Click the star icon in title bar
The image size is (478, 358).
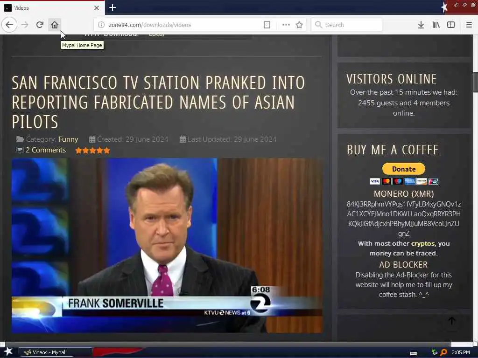point(444,7)
